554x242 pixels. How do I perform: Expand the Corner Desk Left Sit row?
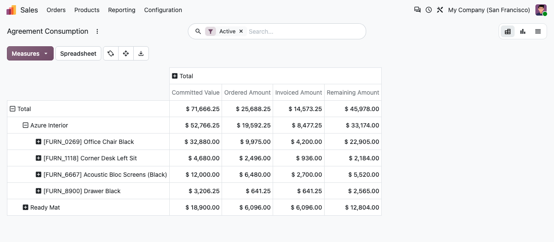[39, 158]
